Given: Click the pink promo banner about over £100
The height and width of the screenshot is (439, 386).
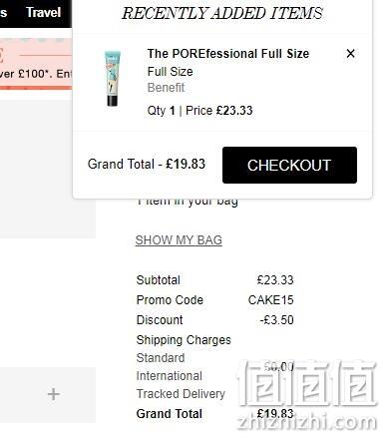Looking at the screenshot, I should tap(36, 64).
